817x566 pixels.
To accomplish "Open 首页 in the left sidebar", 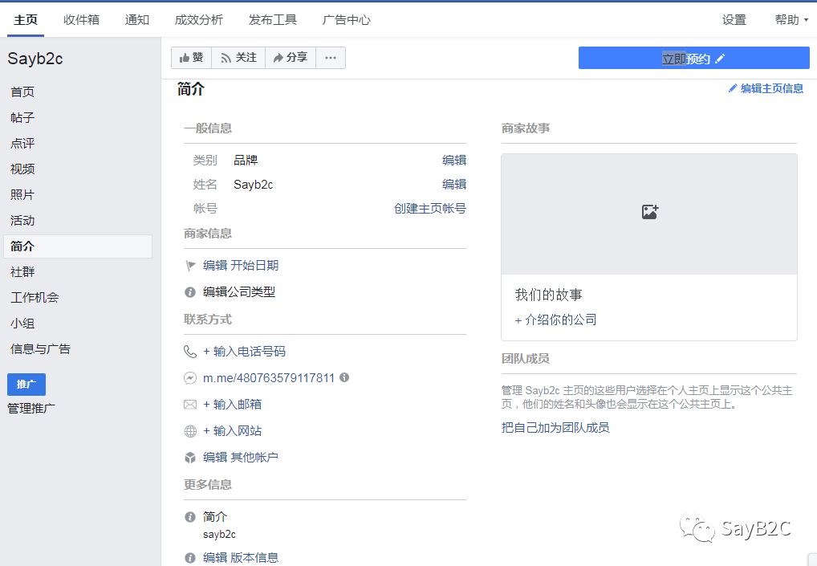I will [22, 92].
